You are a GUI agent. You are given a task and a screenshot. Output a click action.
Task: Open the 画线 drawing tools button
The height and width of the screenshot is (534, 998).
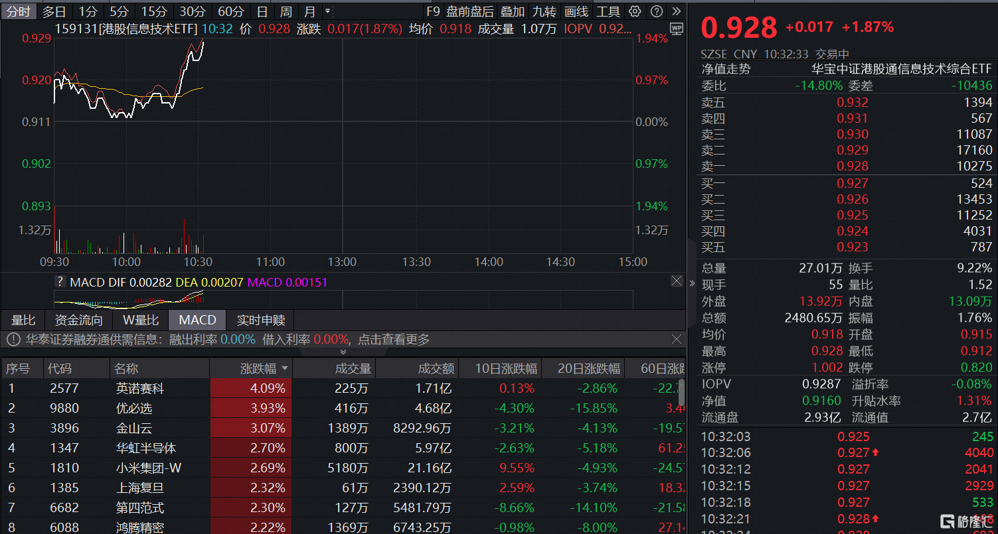point(576,11)
